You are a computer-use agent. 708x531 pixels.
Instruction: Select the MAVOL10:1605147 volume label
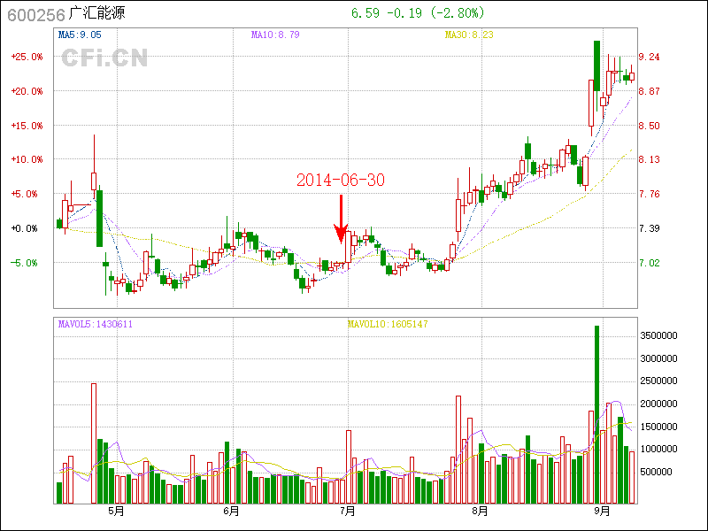tap(388, 324)
